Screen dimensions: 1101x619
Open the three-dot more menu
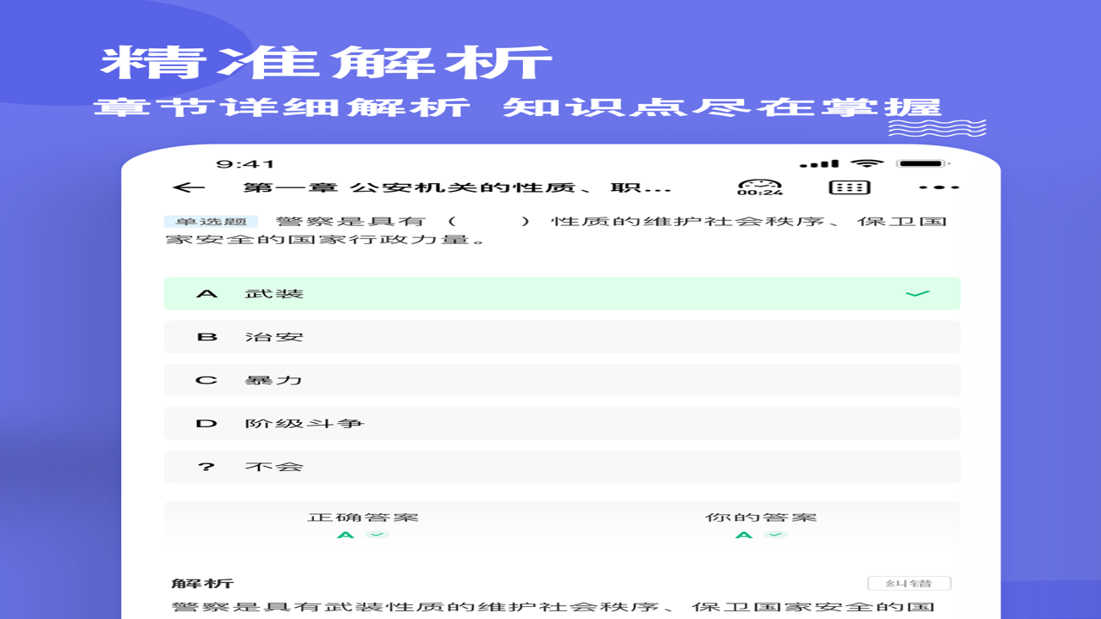(x=939, y=187)
